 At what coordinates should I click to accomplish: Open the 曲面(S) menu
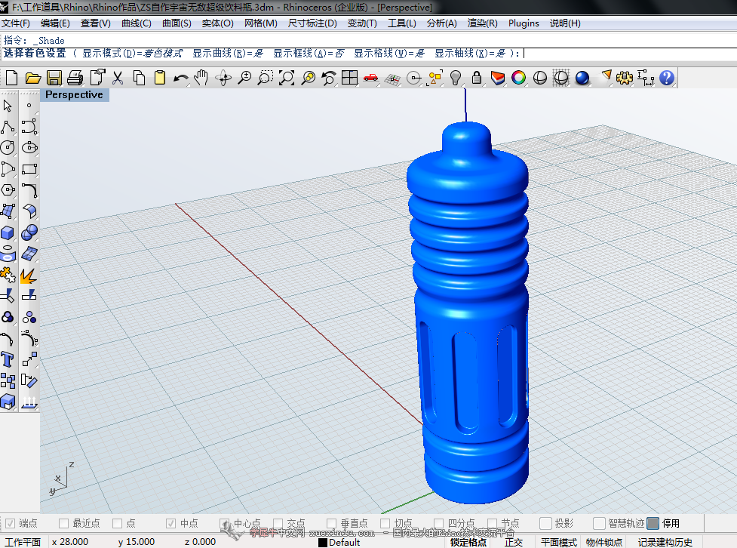[177, 23]
